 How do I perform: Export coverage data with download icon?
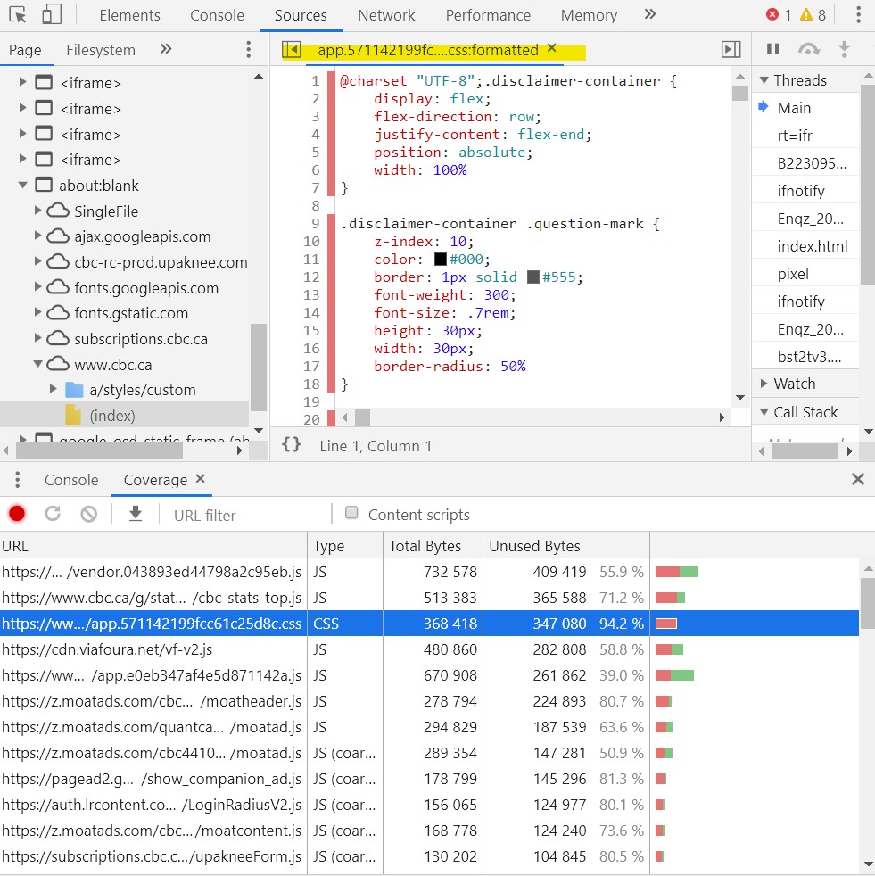[x=136, y=514]
